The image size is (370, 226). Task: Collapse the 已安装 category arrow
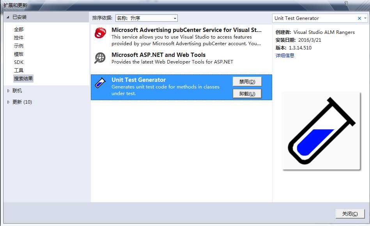click(8, 17)
